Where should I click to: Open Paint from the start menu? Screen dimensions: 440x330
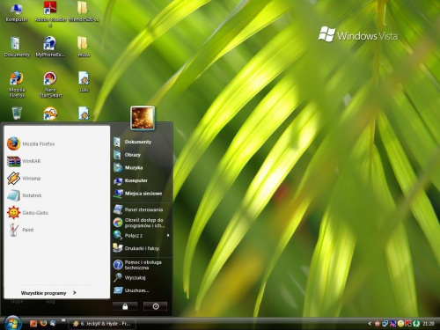tap(20, 230)
